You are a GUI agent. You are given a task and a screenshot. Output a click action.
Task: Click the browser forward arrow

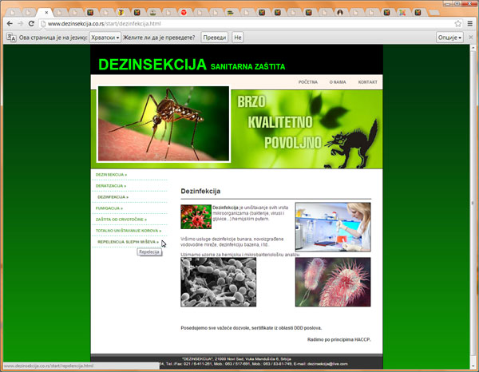(x=20, y=24)
